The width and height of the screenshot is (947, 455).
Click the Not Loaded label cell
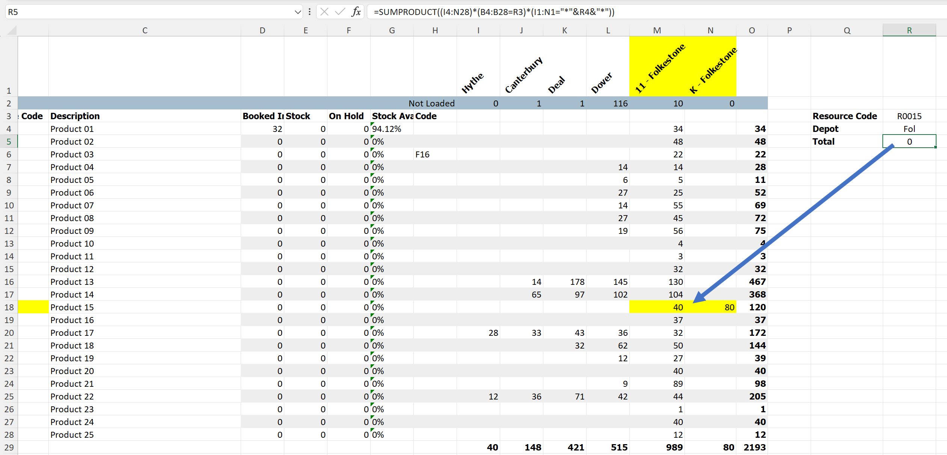click(435, 103)
